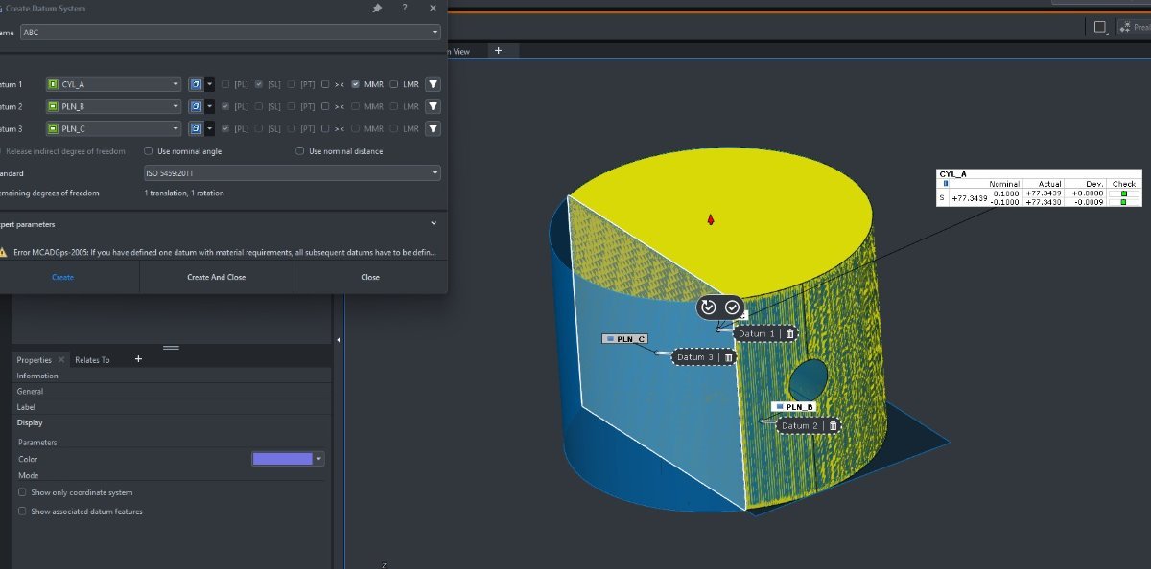Open the Standard dropdown showing ISO 5459:2011
1151x569 pixels.
coord(292,173)
